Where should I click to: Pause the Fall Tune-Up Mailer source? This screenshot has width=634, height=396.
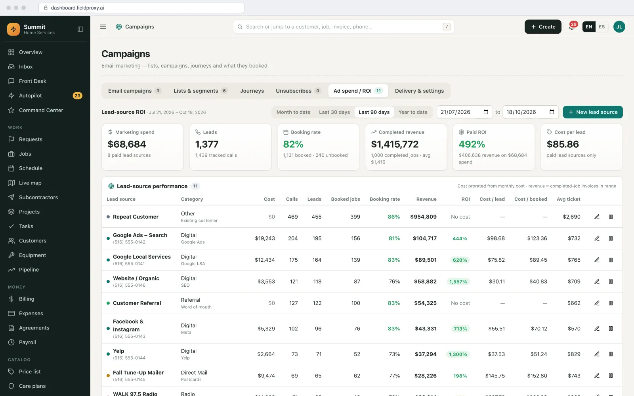point(611,376)
